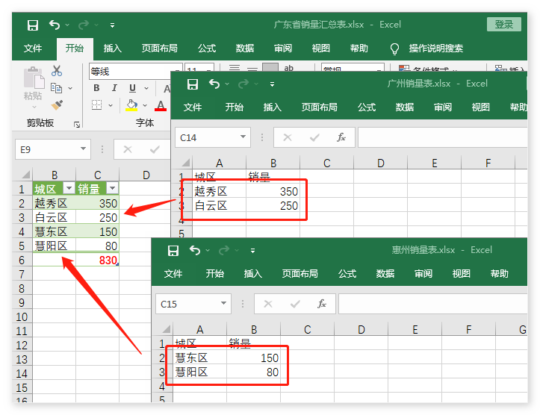Expand the Underline style dropdown arrow
This screenshot has height=415, width=540.
[x=146, y=88]
